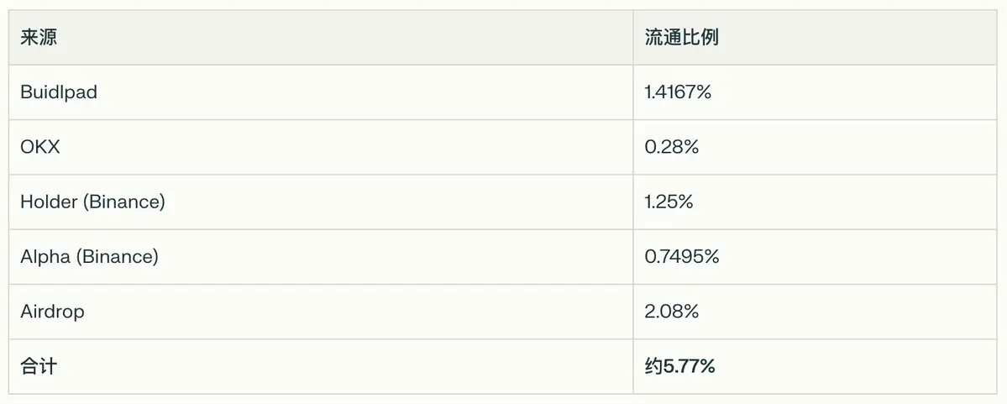
Task: Click the word Alpha in the table
Action: 45,257
